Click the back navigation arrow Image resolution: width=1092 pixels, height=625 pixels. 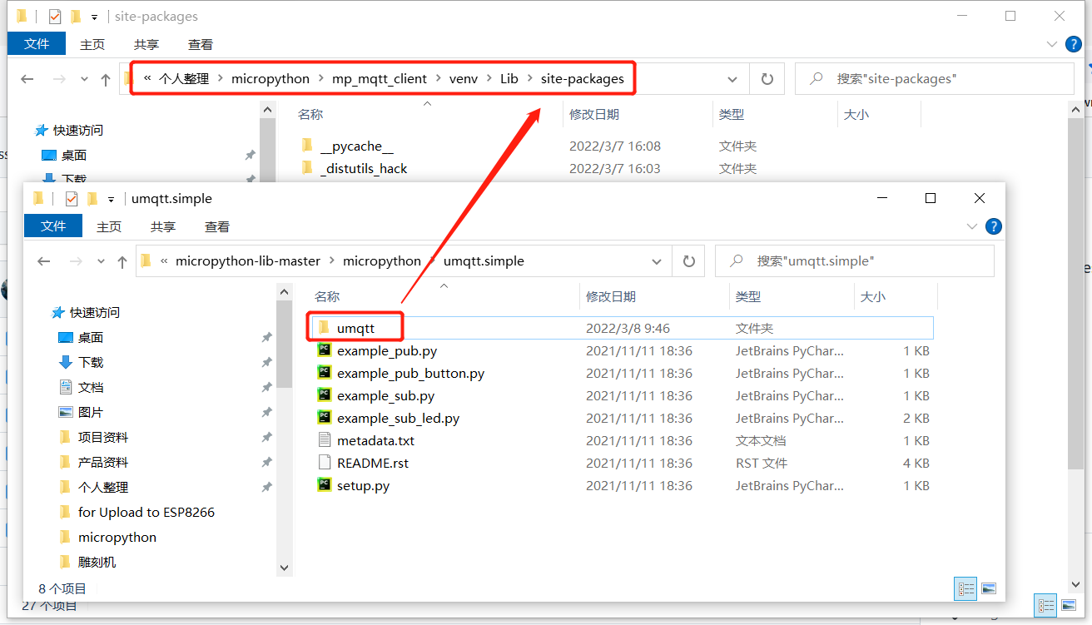point(43,260)
